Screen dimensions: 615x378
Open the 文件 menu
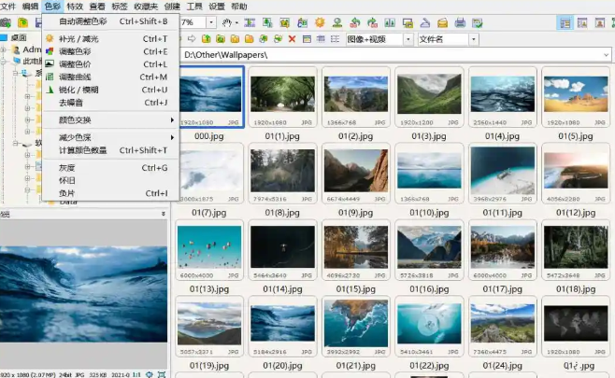[x=8, y=7]
